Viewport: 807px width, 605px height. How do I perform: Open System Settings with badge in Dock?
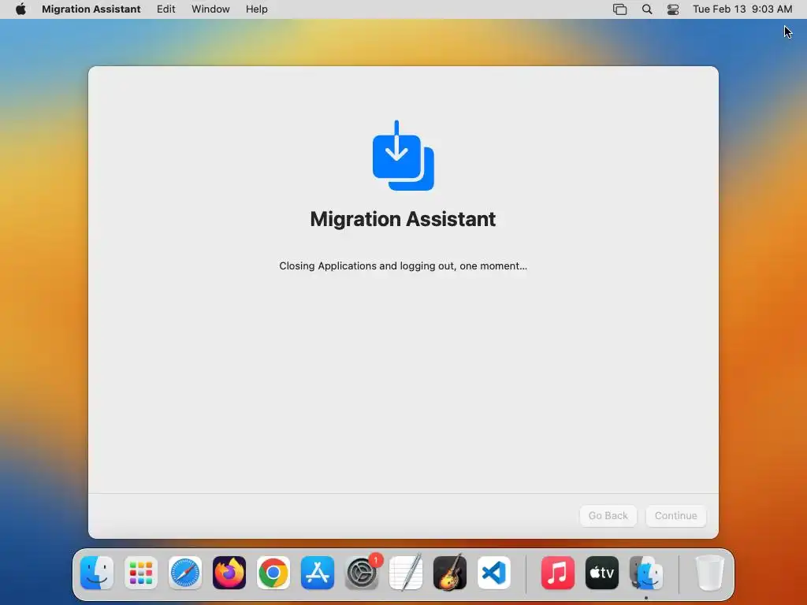(x=362, y=573)
